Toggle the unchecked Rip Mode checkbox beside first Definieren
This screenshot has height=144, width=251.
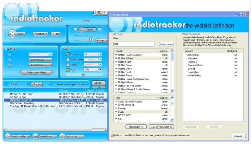point(9,59)
